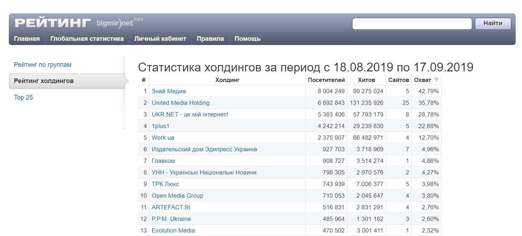Image resolution: width=522 pixels, height=236 pixels.
Task: Click visitors value 470 502
Action: point(334,230)
